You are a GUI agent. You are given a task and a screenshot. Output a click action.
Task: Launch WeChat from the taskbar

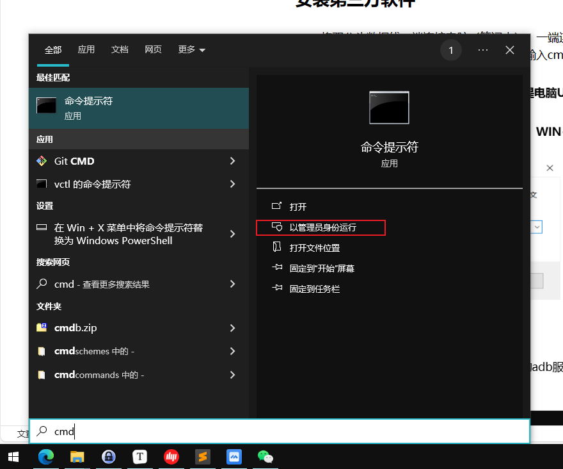click(x=265, y=456)
